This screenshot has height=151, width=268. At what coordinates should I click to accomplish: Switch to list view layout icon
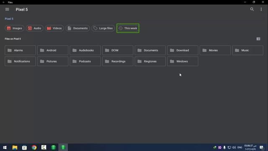pyautogui.click(x=258, y=39)
